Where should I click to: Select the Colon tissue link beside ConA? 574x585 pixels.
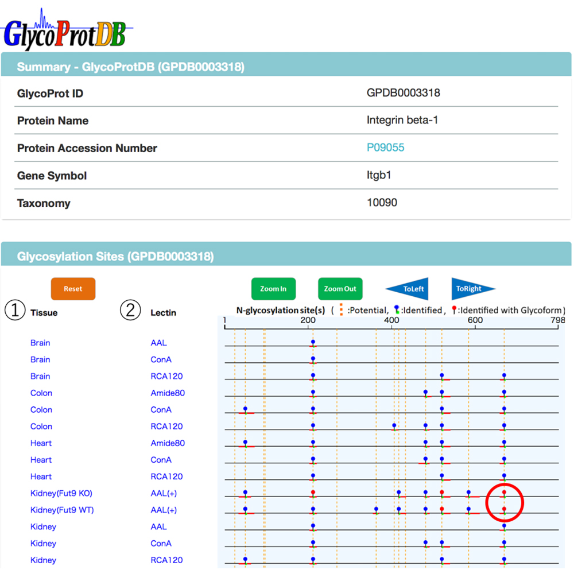[x=41, y=410]
